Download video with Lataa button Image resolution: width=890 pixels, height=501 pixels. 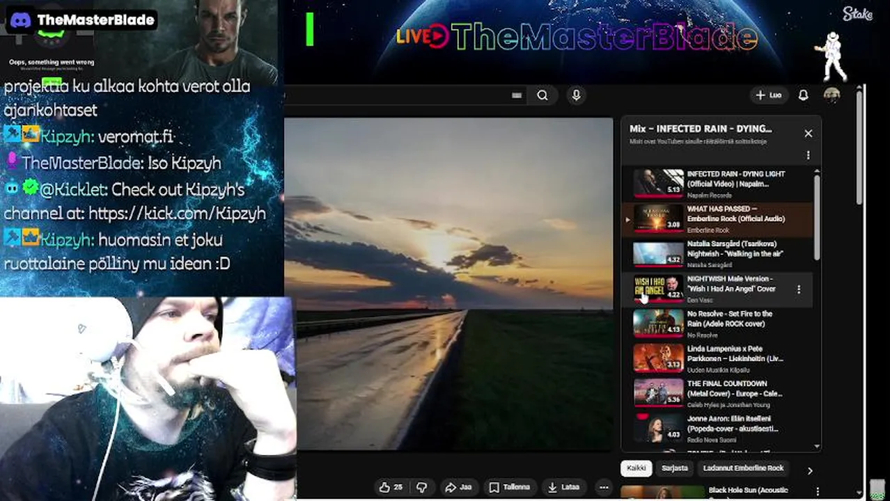[564, 487]
